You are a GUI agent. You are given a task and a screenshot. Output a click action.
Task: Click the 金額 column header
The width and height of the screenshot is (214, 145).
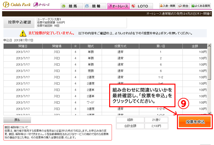(197, 46)
